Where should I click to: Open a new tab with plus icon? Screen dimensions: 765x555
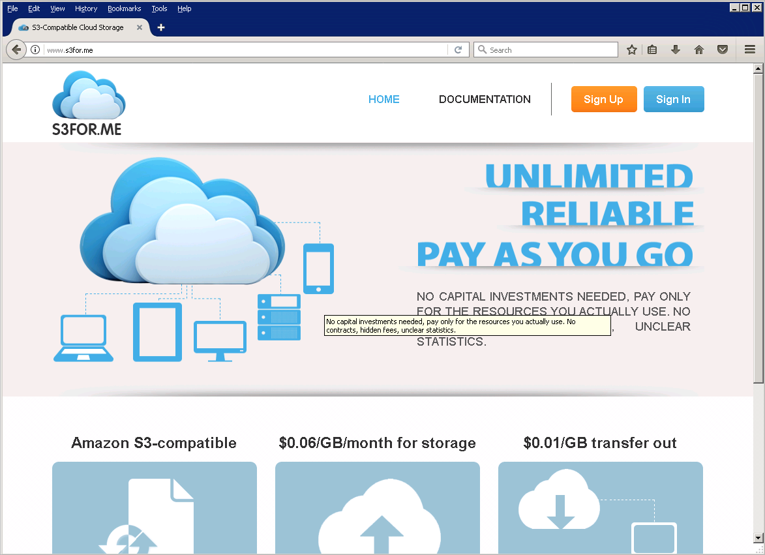(x=161, y=27)
